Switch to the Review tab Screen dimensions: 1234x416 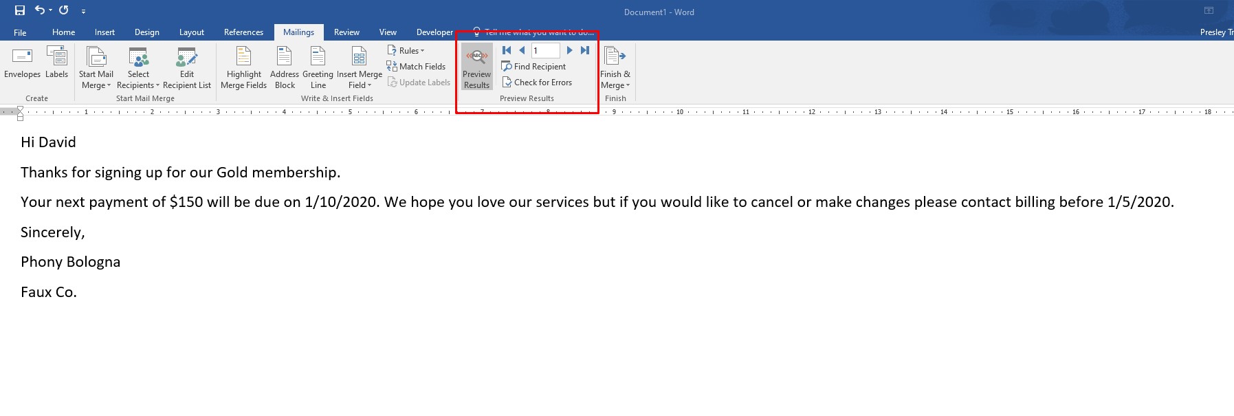click(x=346, y=32)
